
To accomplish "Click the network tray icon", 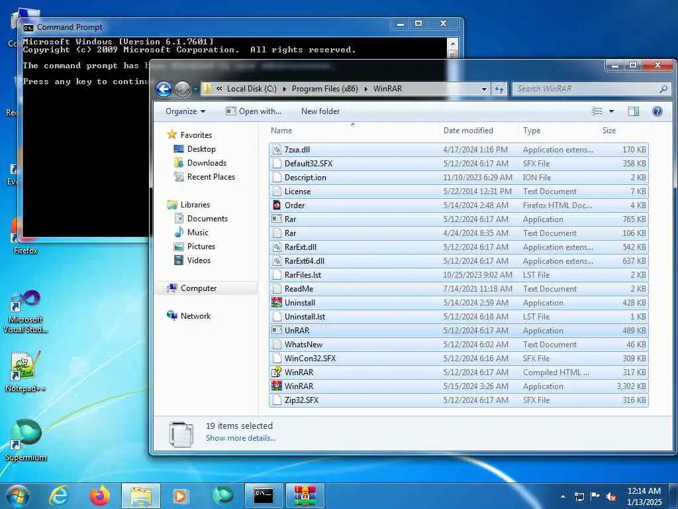I will (579, 496).
